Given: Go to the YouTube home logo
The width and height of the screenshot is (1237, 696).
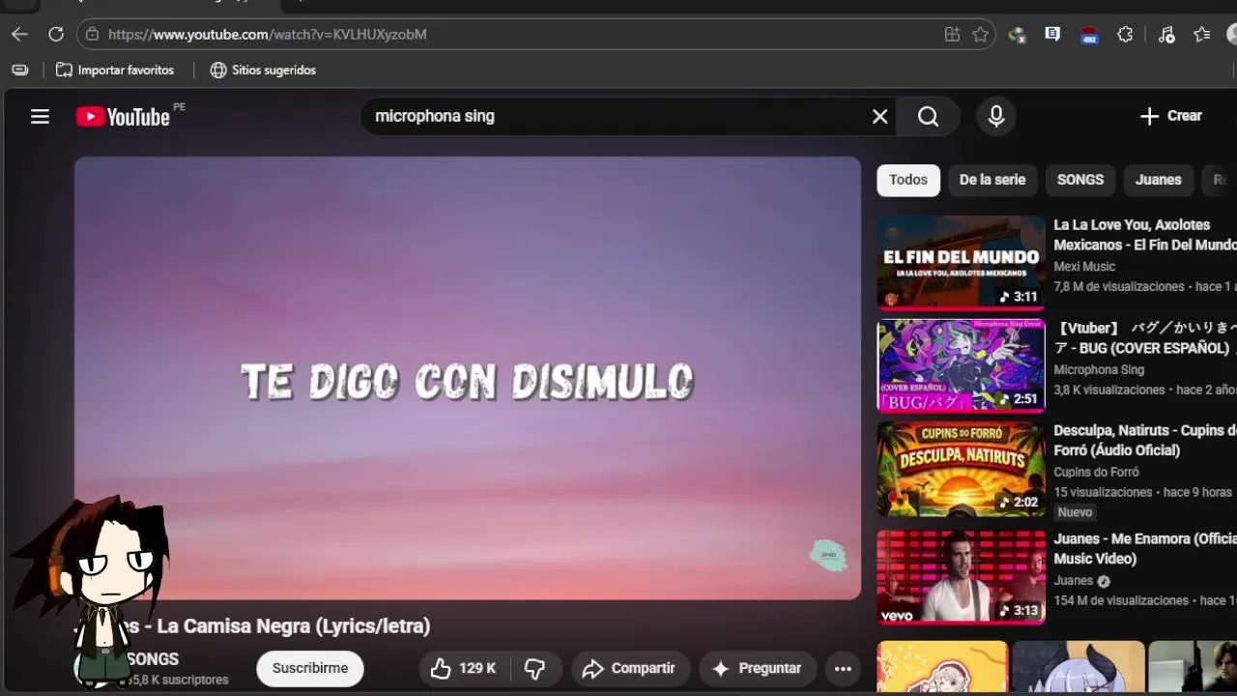Looking at the screenshot, I should [123, 116].
